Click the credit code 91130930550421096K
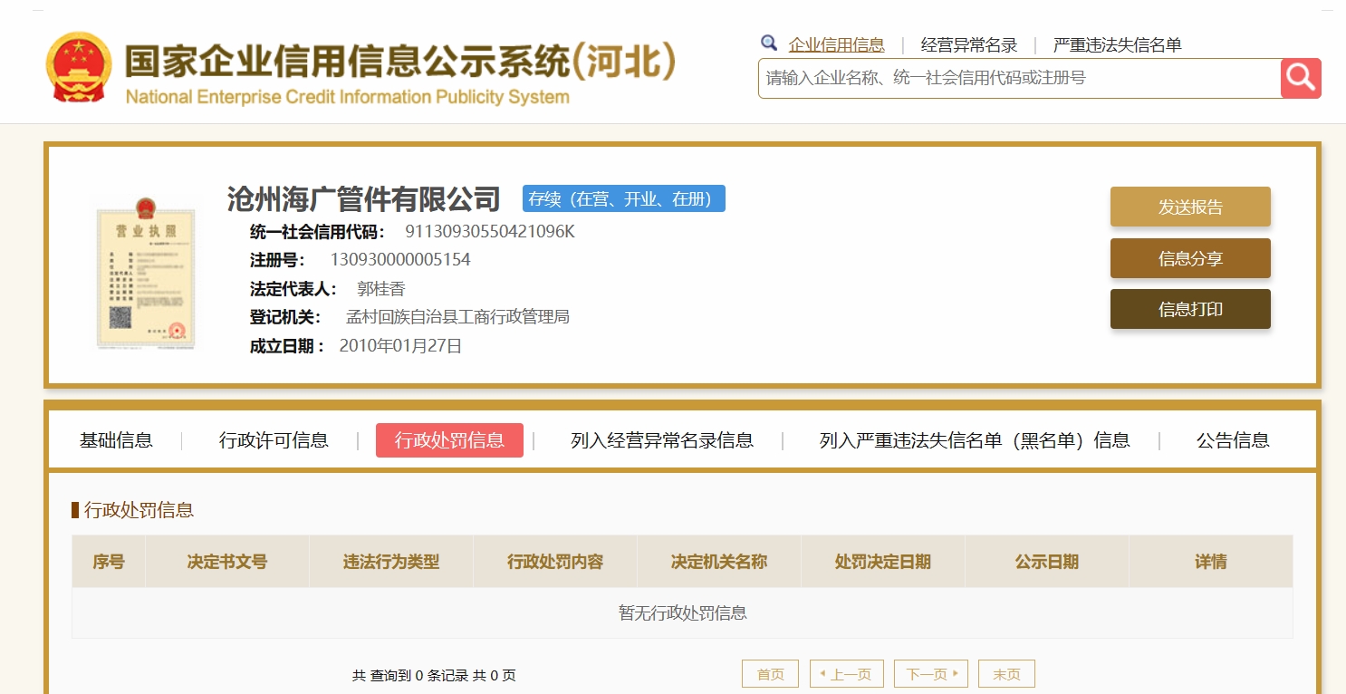This screenshot has width=1346, height=694. (x=490, y=232)
